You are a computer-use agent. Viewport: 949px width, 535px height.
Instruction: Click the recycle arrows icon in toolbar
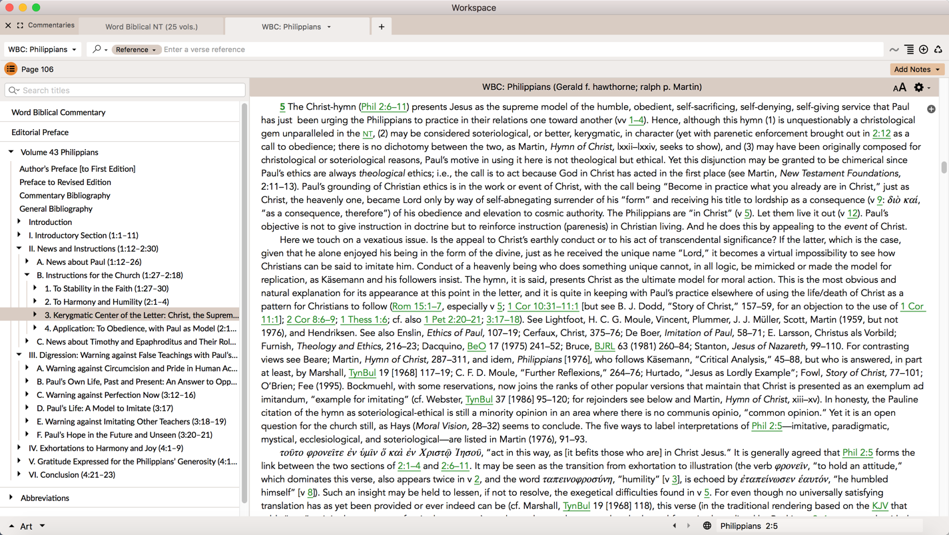[938, 49]
